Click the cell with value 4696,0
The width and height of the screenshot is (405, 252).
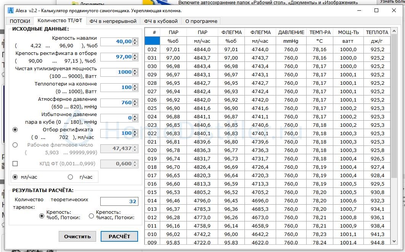tap(260, 200)
